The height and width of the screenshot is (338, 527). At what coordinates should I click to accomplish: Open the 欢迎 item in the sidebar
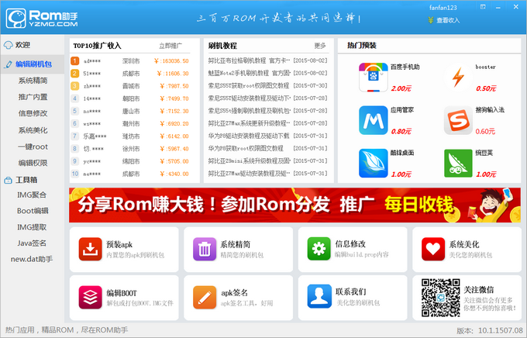[x=23, y=45]
